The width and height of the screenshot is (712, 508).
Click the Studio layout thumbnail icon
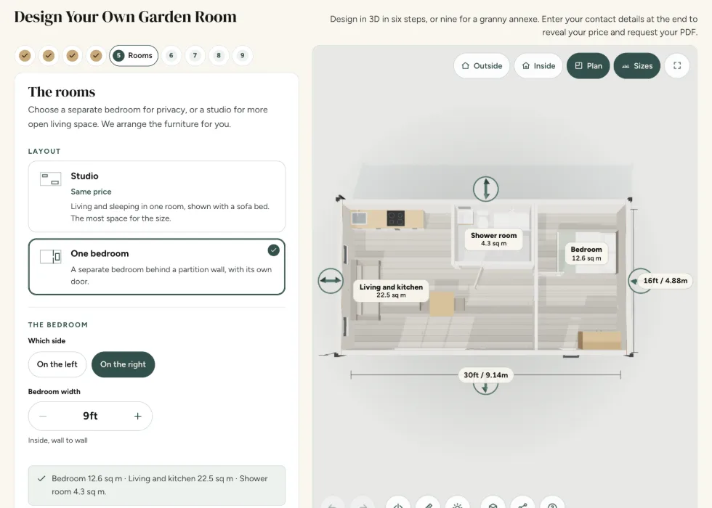click(x=50, y=179)
